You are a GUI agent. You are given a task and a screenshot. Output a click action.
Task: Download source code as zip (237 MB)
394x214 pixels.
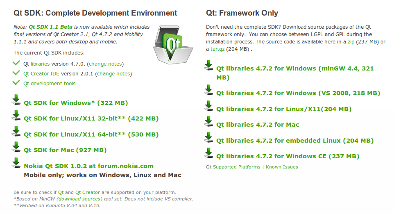pos(351,42)
